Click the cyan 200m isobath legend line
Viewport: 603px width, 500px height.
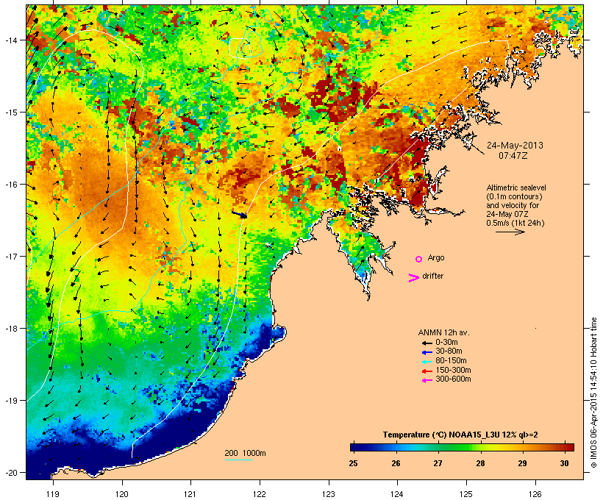(238, 460)
